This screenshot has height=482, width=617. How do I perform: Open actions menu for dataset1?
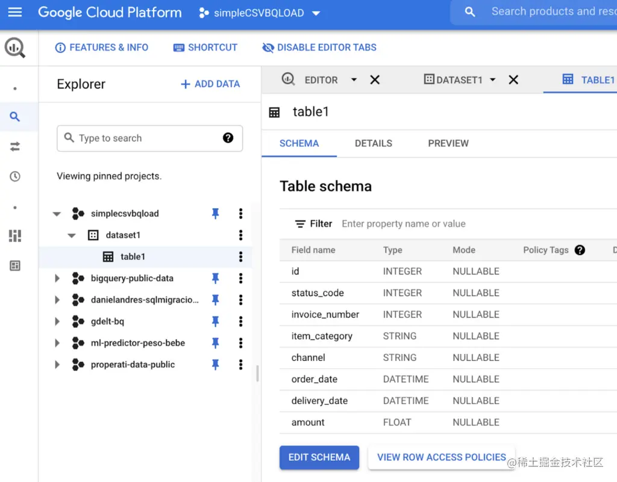(240, 235)
